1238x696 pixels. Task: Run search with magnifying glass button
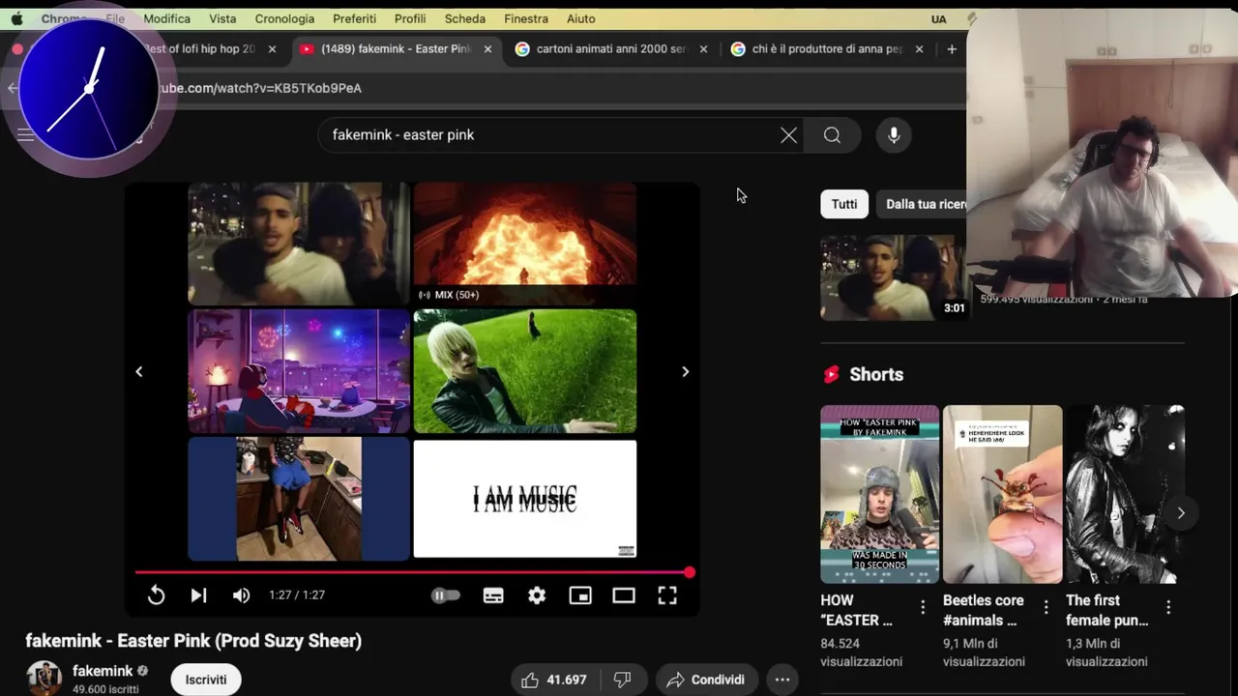(x=832, y=135)
